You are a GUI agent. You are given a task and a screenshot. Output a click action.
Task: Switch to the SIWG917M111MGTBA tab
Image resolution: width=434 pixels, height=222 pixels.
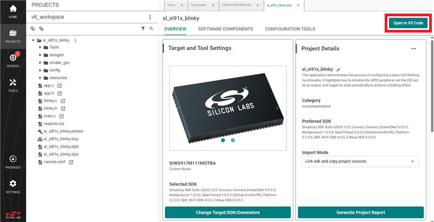tap(237, 5)
